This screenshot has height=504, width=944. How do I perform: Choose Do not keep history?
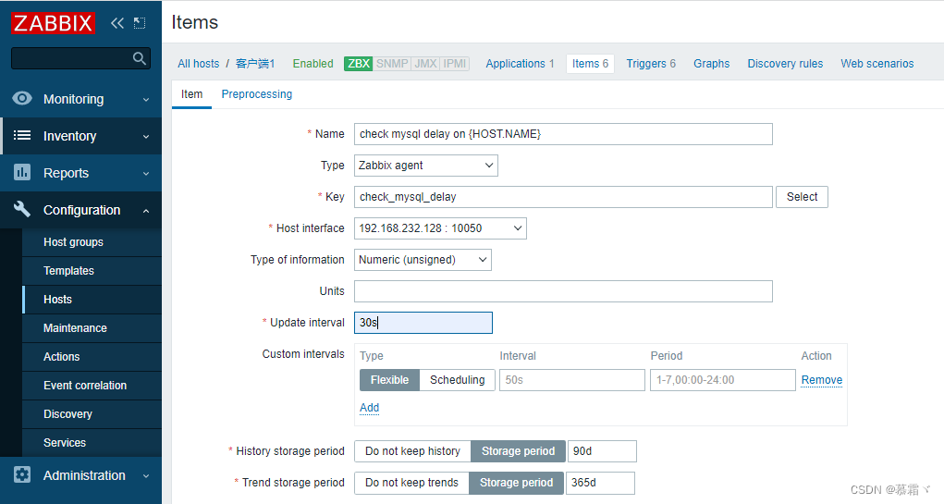[x=412, y=451]
